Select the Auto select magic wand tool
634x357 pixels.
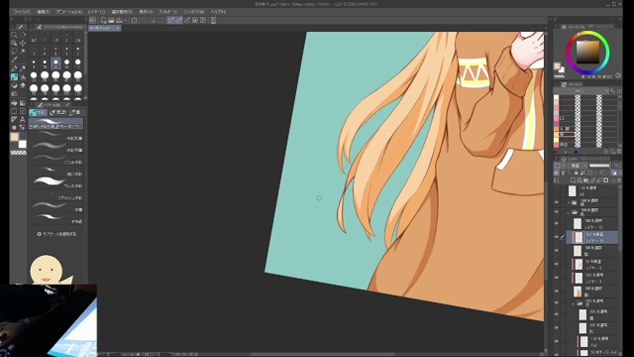[x=23, y=51]
